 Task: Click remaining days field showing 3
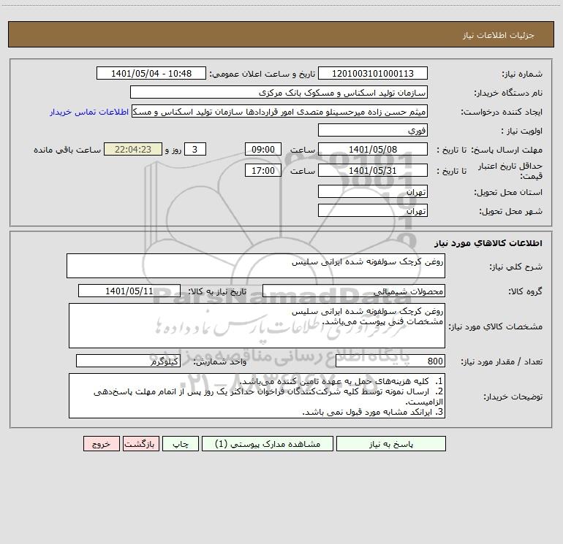tap(195, 149)
